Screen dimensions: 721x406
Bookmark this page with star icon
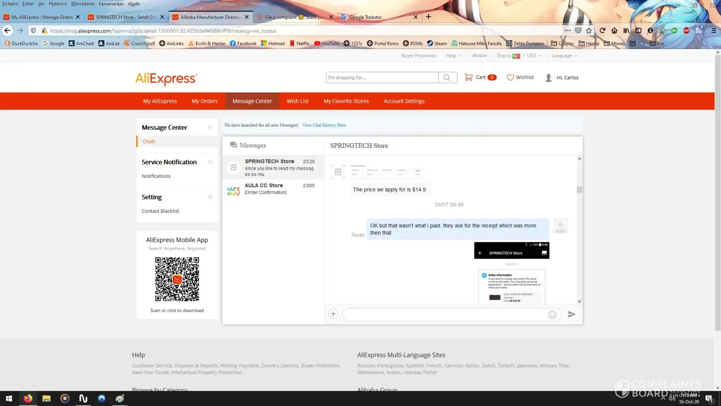coord(589,30)
